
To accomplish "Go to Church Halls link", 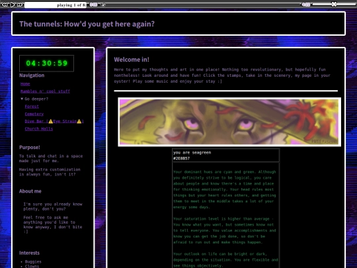I will 39,129.
